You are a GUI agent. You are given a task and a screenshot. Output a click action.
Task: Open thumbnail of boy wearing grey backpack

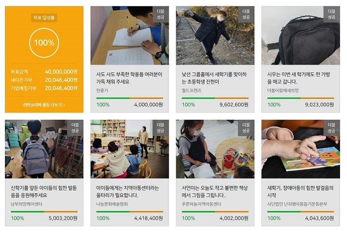tap(44, 149)
